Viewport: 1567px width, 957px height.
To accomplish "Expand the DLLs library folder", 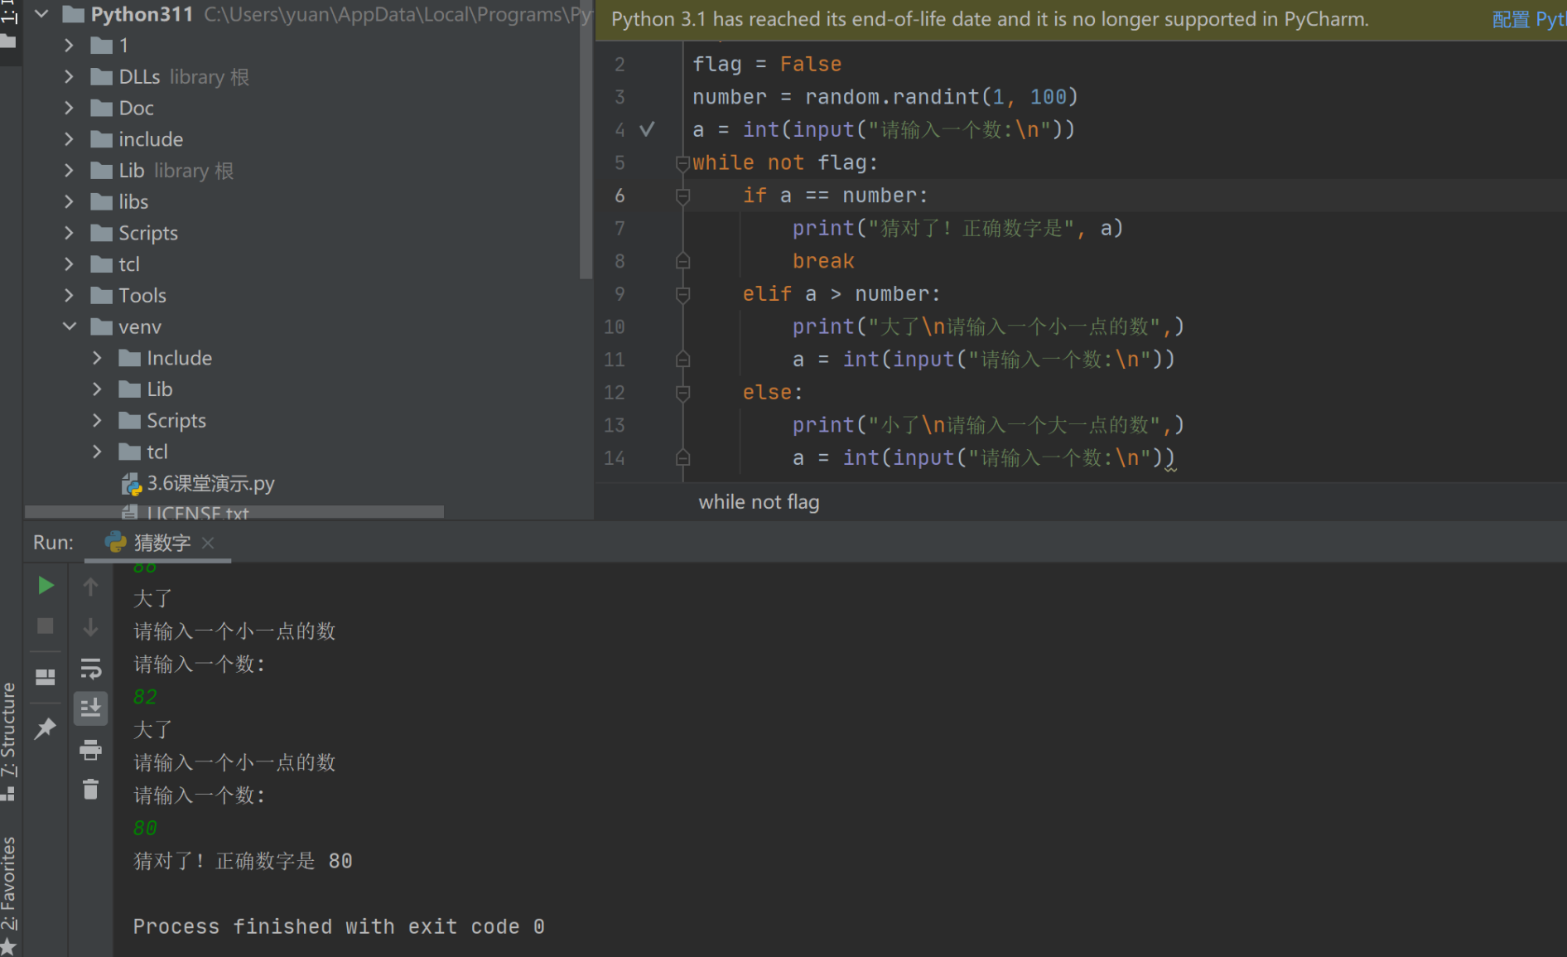I will point(70,77).
